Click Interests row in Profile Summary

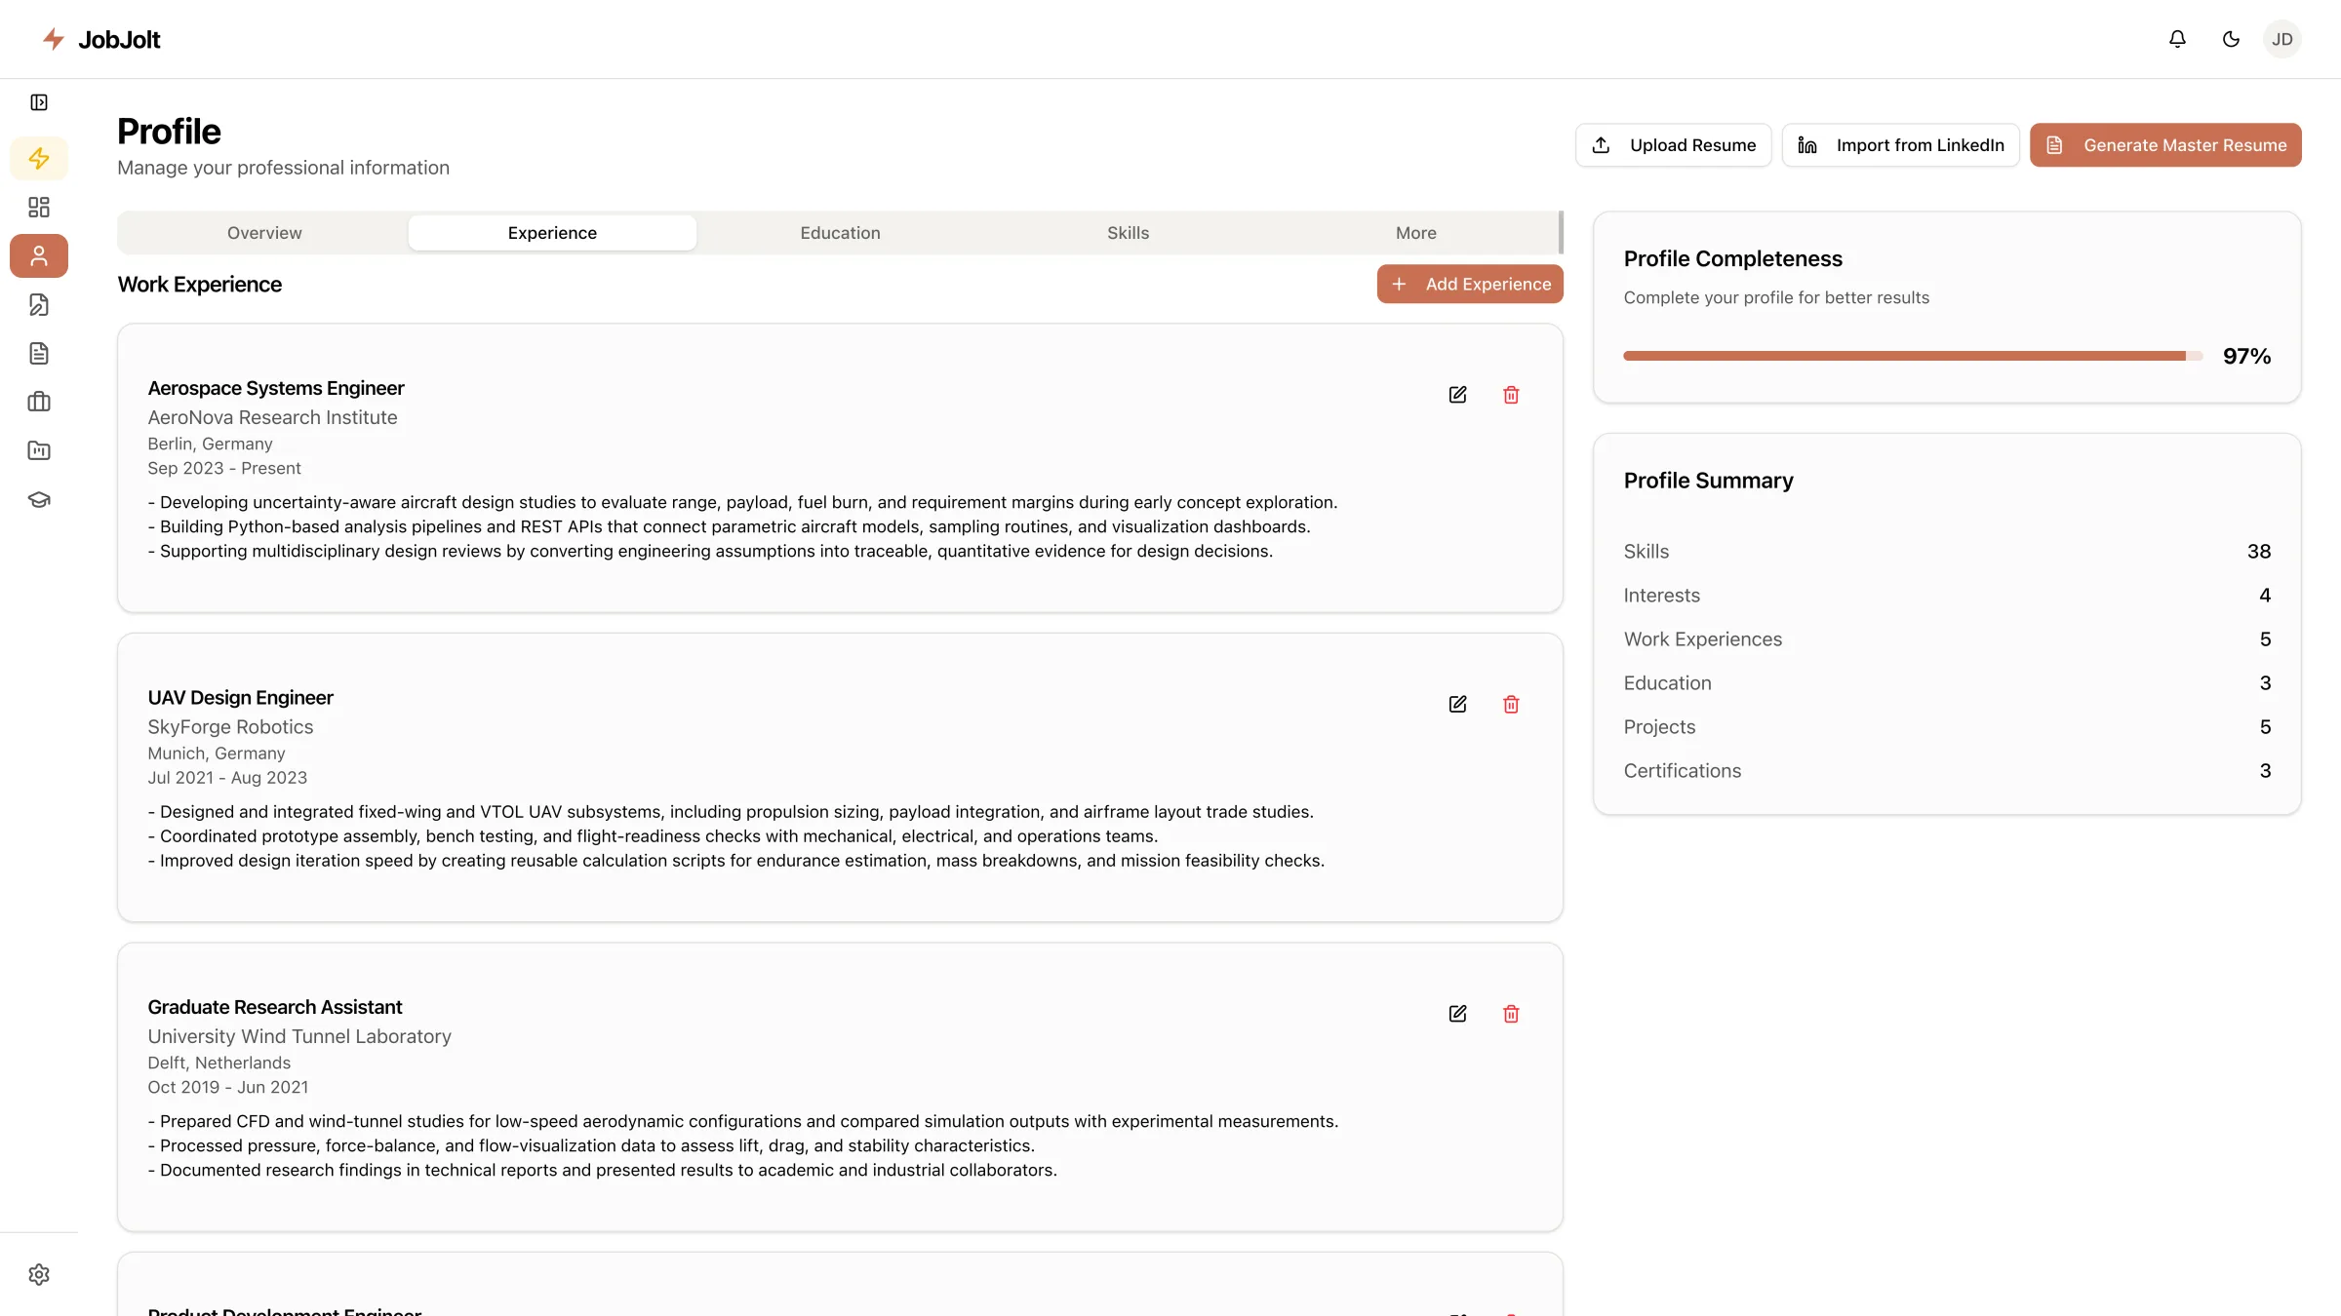tap(1947, 595)
